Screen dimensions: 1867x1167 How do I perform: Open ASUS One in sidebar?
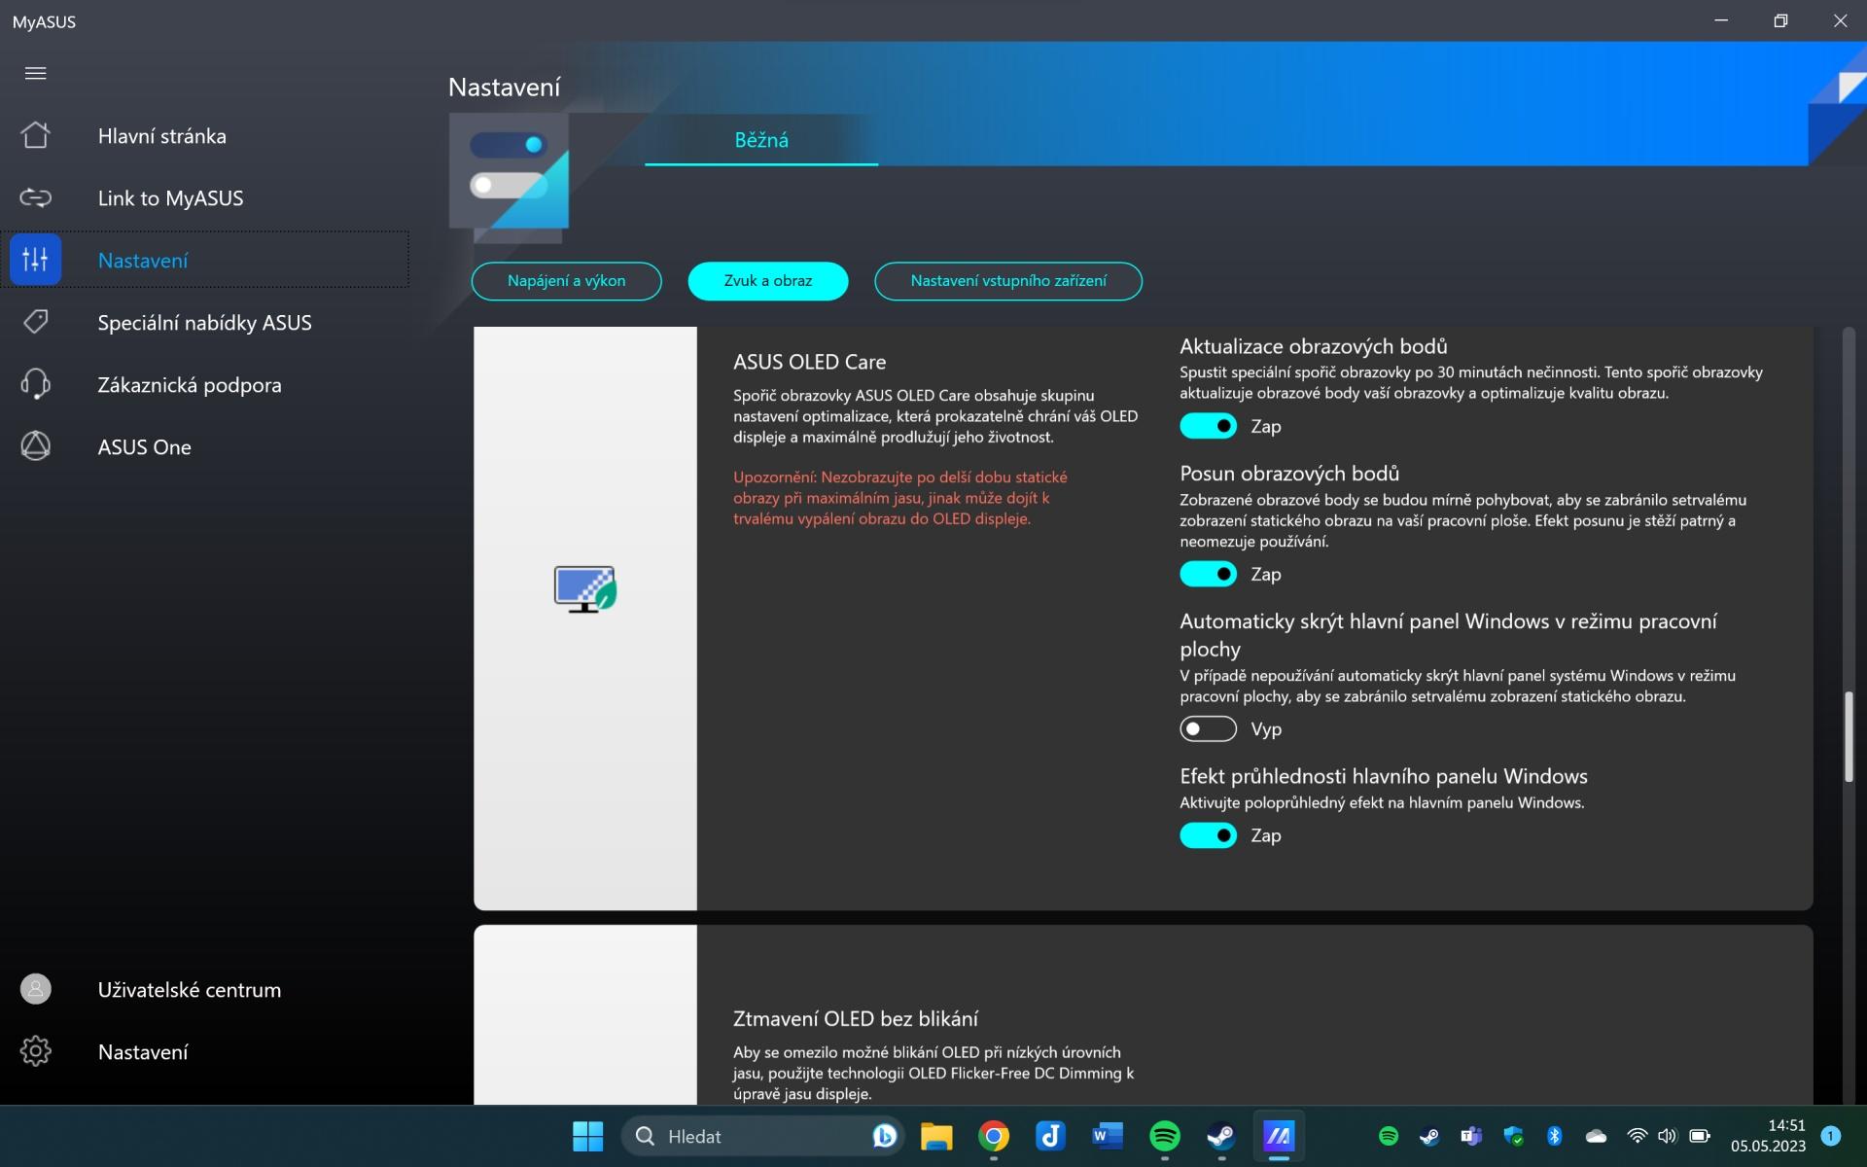144,447
